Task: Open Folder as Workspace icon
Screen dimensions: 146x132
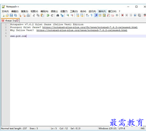Action: tap(113, 15)
